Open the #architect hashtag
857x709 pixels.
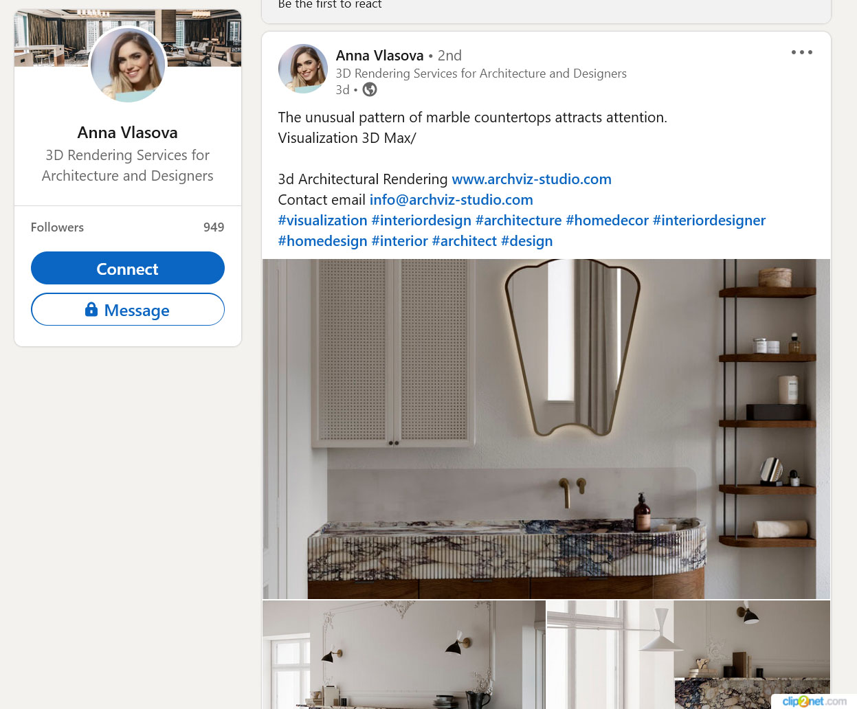[x=464, y=241]
